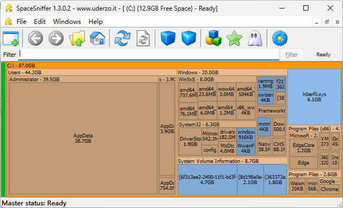Open the Windows menu
This screenshot has width=343, height=208.
67,22
